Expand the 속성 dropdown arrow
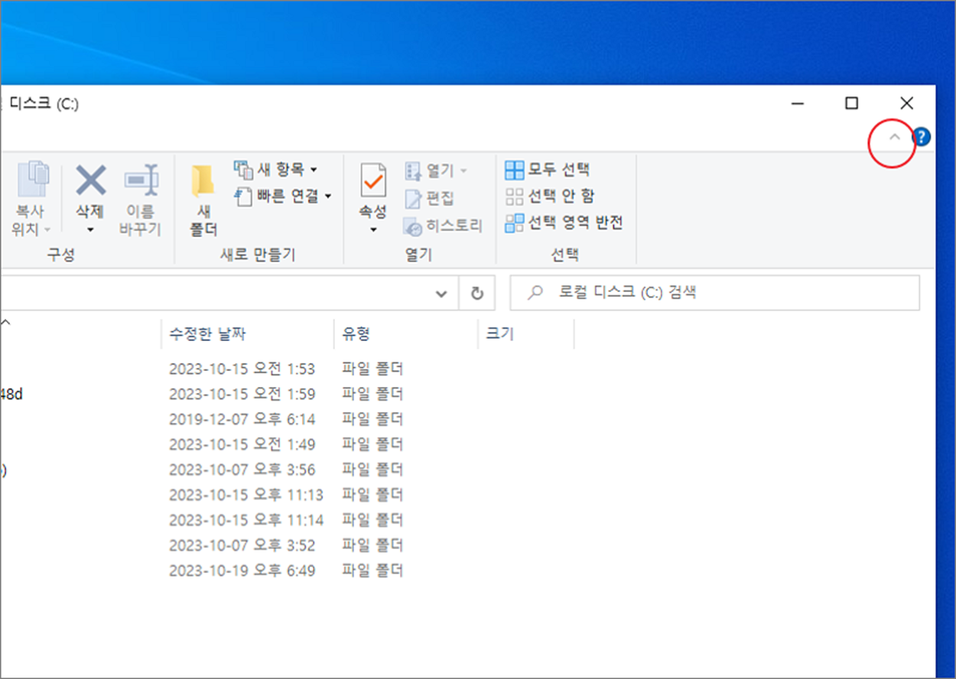This screenshot has height=679, width=956. point(373,229)
